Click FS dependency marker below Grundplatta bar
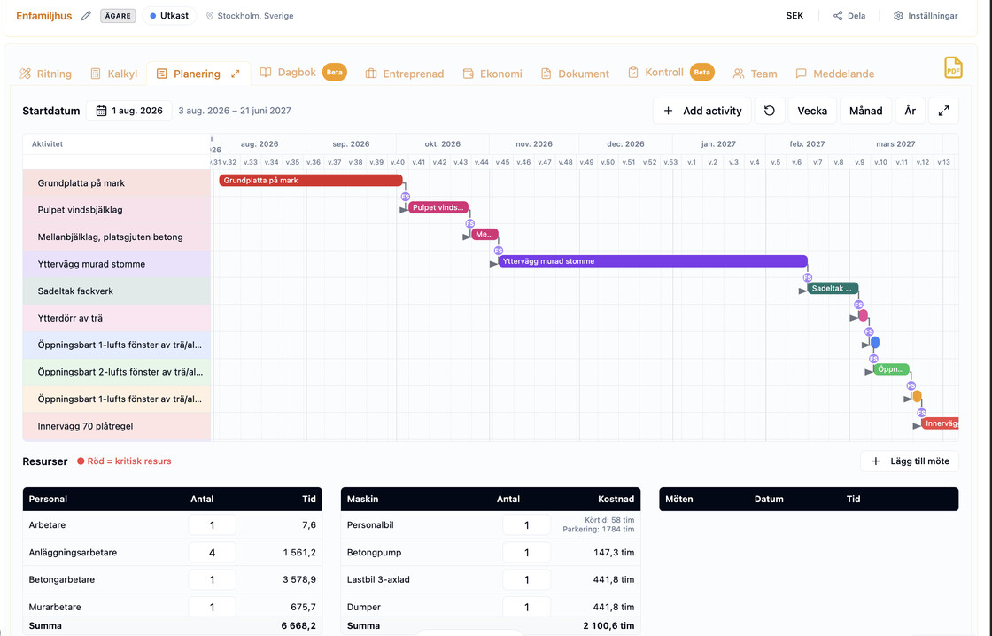 (406, 197)
